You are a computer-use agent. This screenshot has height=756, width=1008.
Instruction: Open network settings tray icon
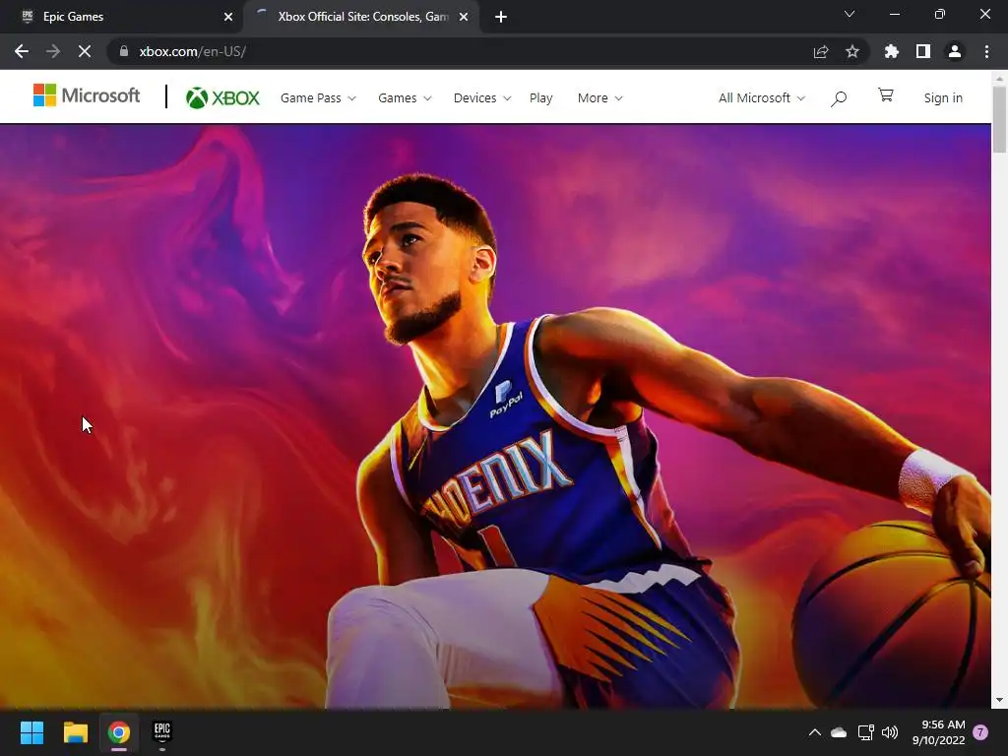tap(865, 732)
